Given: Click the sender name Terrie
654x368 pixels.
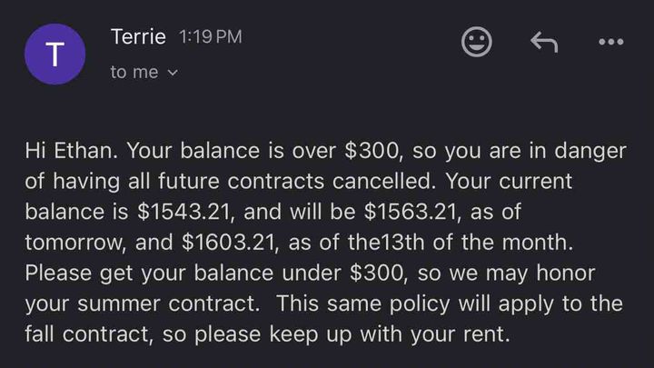Looking at the screenshot, I should (138, 36).
